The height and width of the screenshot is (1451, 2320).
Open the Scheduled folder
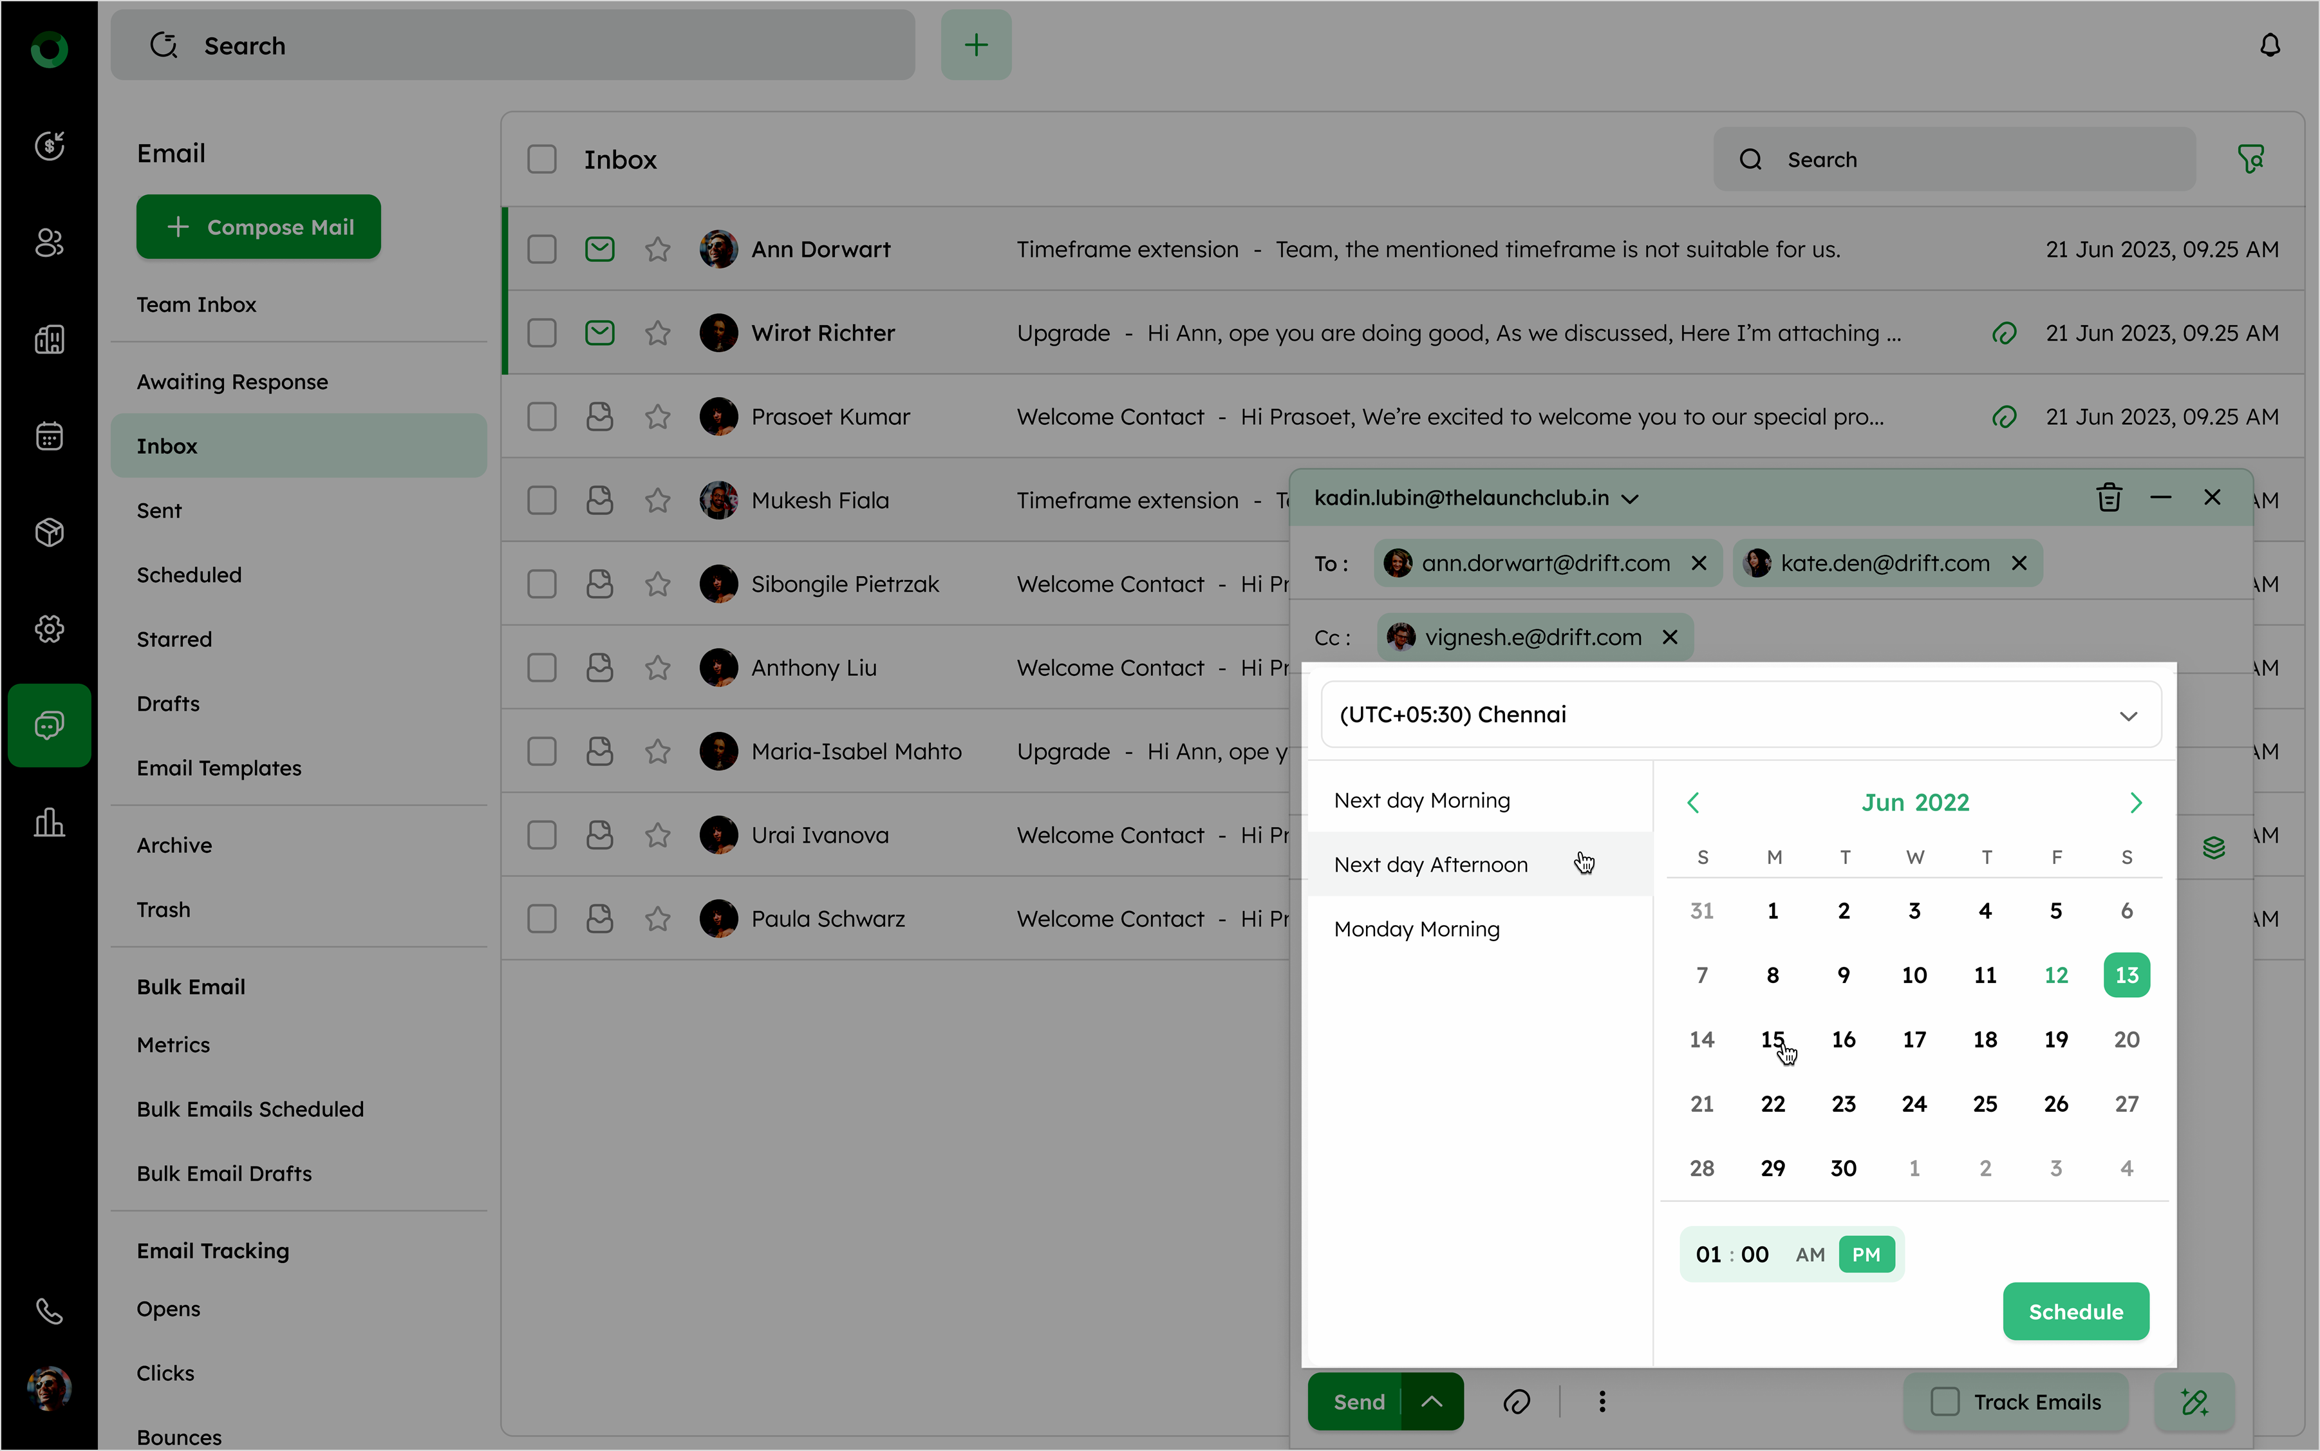pos(189,575)
